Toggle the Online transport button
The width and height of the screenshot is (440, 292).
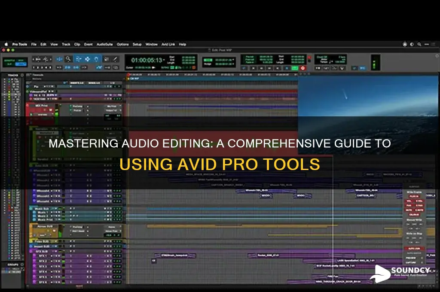click(244, 68)
